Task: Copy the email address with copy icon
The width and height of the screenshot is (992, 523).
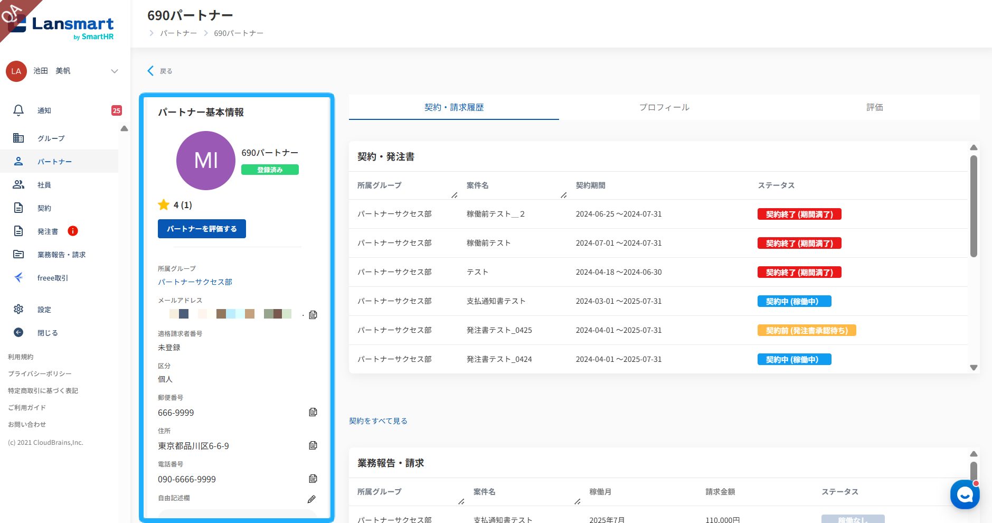Action: 313,315
